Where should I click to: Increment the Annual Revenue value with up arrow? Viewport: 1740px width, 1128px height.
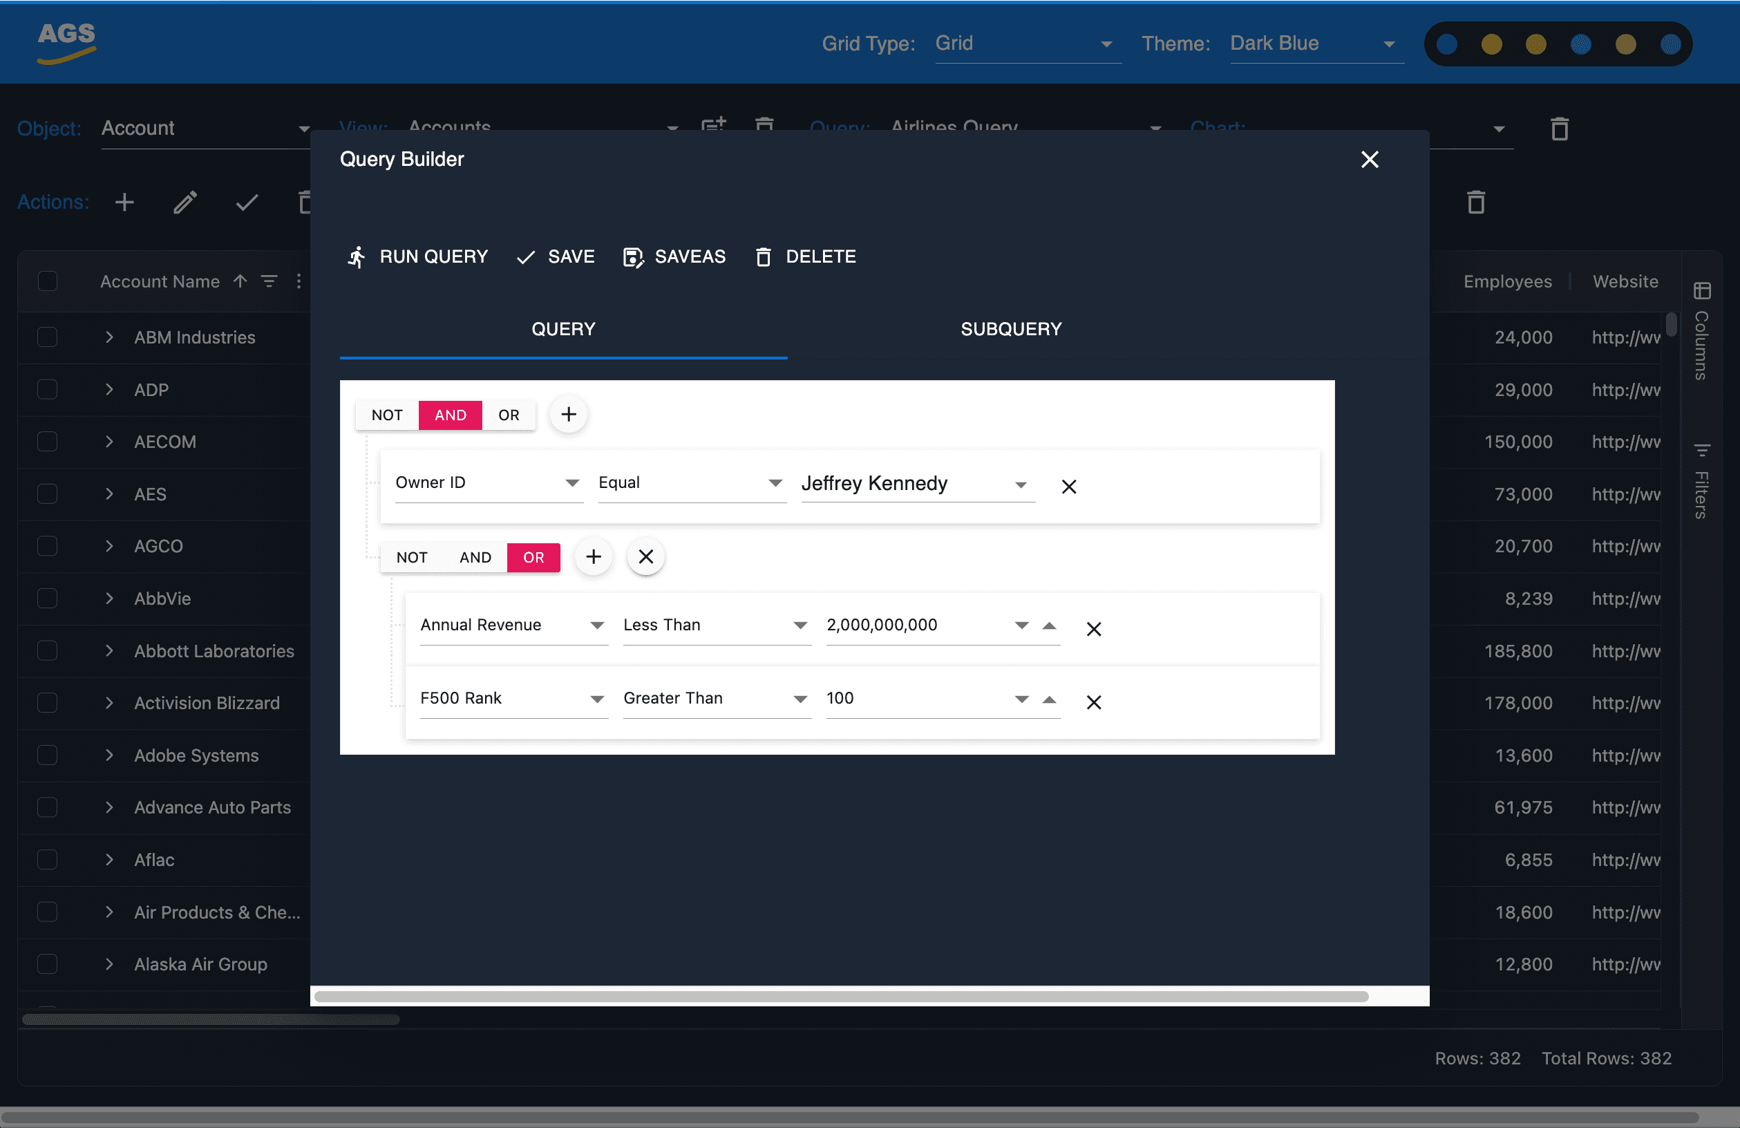pos(1049,626)
